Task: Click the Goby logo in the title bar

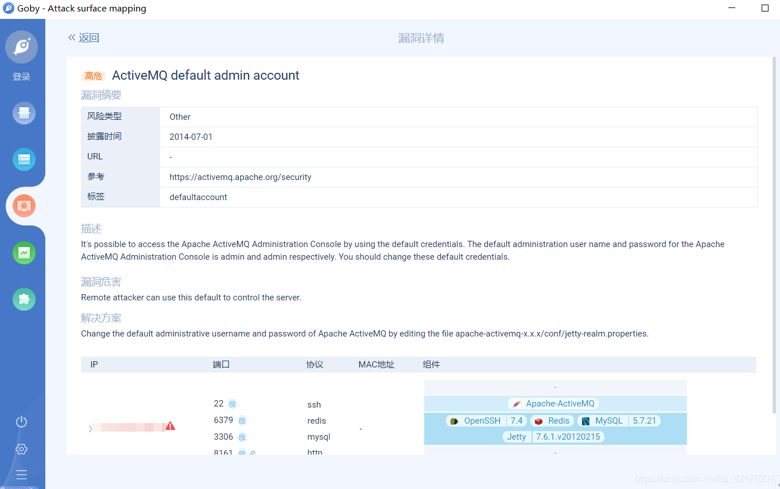Action: [8, 8]
